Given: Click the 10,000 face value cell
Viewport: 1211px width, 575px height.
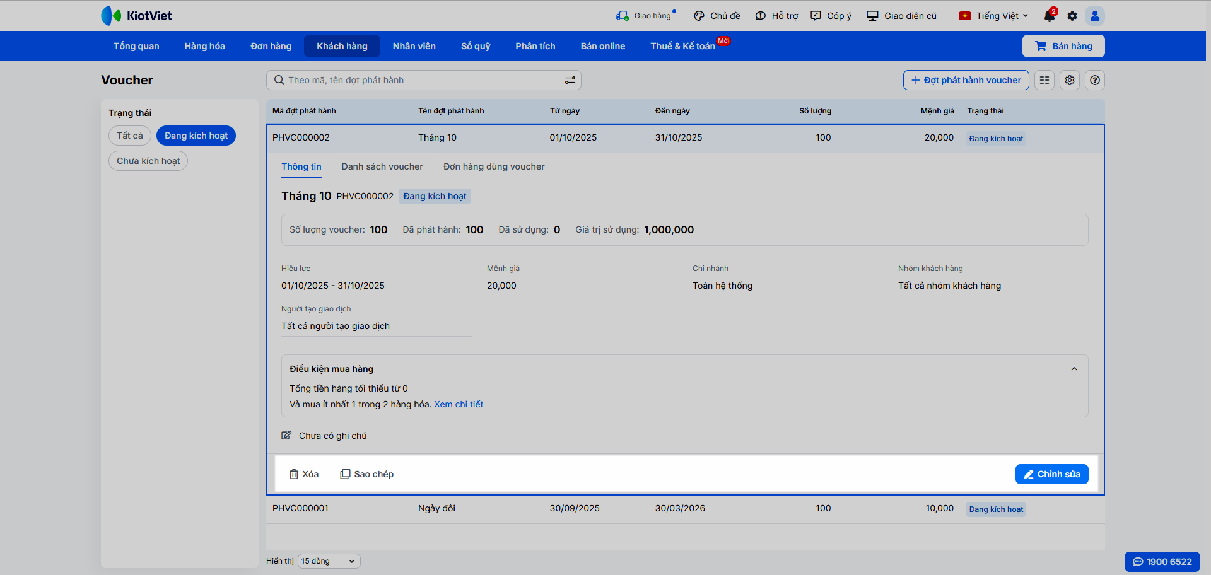Looking at the screenshot, I should (940, 508).
